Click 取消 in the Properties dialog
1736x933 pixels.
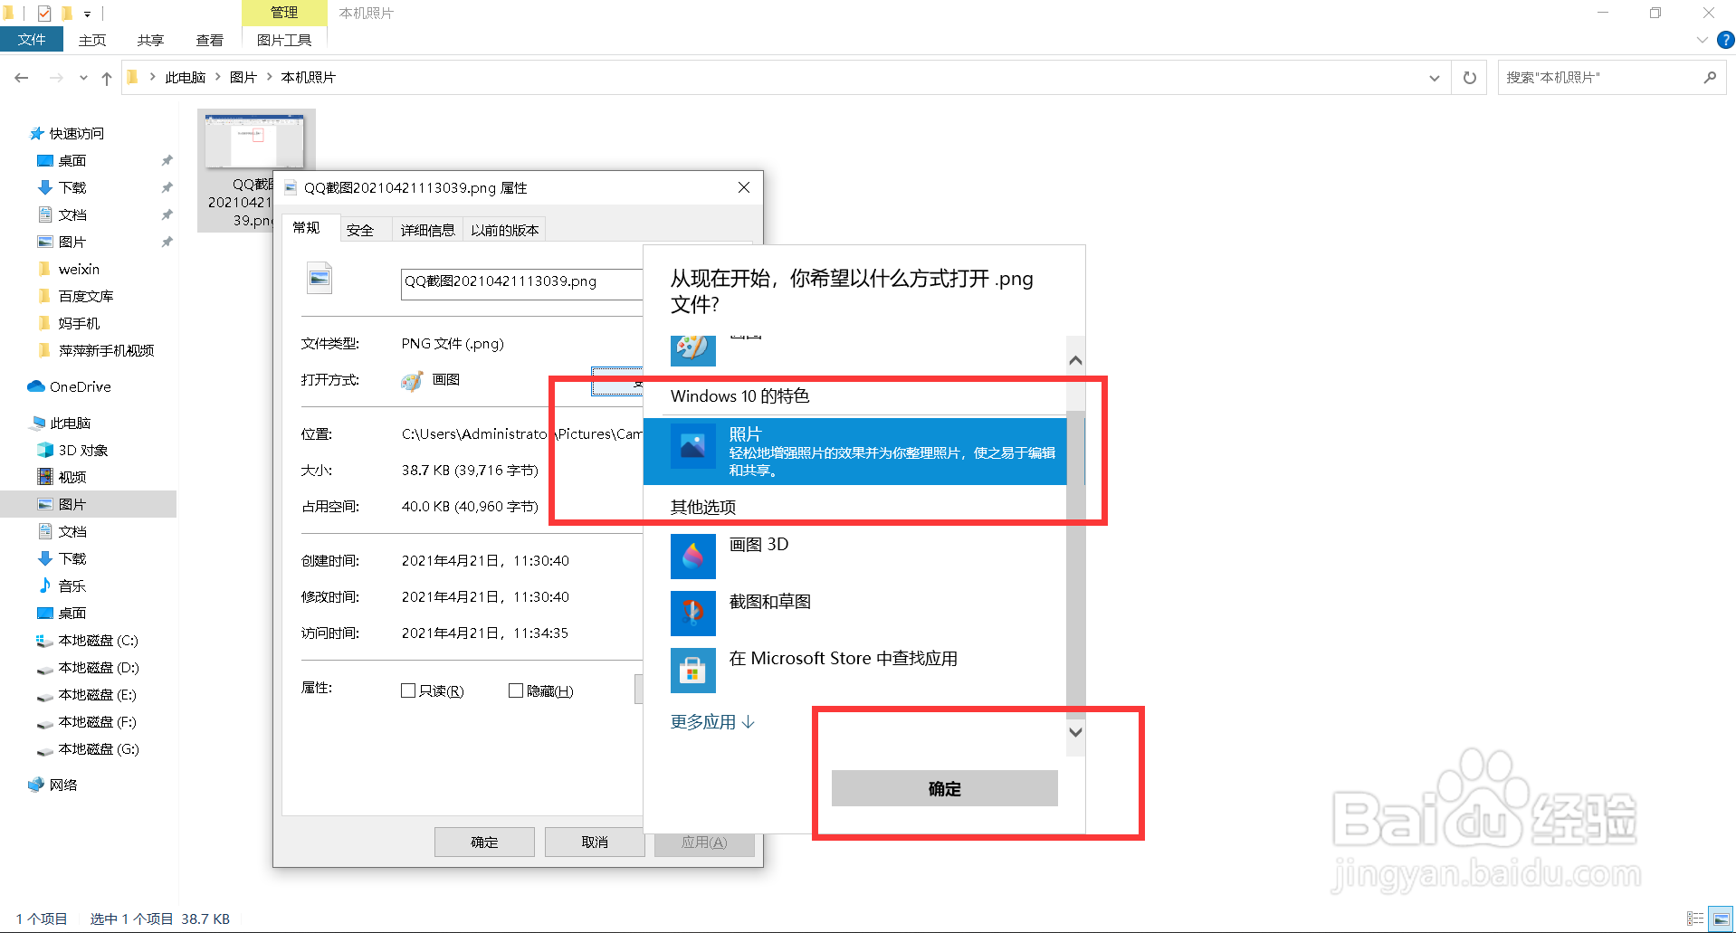pyautogui.click(x=595, y=842)
